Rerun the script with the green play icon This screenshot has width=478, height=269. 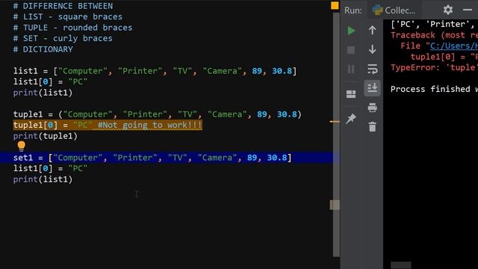[x=351, y=31]
